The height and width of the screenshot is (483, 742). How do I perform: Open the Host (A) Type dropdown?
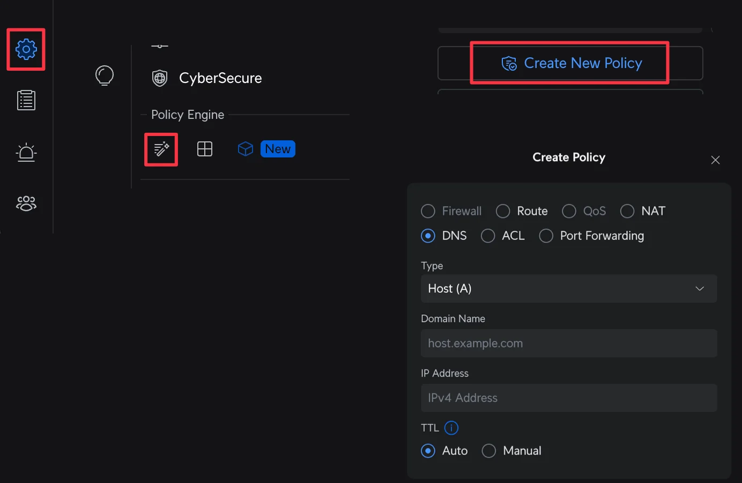[x=569, y=289]
